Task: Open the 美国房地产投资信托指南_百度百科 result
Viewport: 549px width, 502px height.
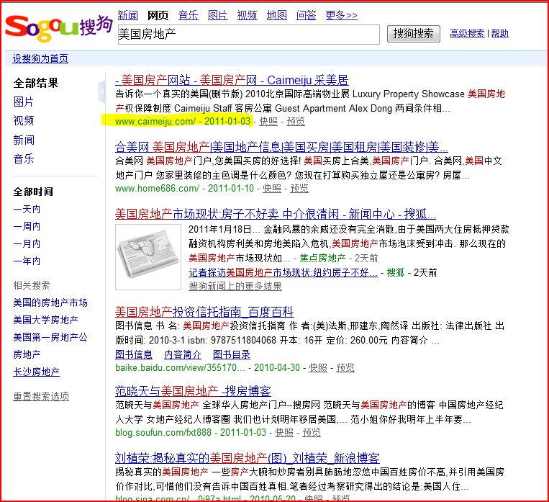Action: coord(204,312)
